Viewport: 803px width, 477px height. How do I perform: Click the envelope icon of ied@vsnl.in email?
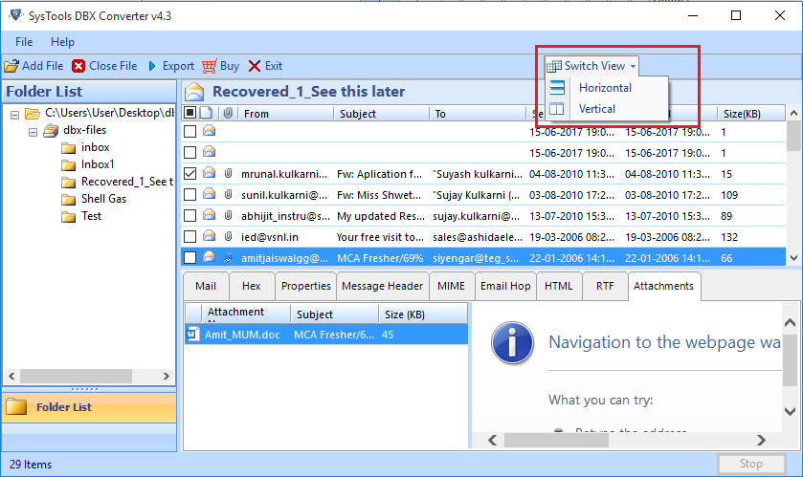[x=209, y=236]
